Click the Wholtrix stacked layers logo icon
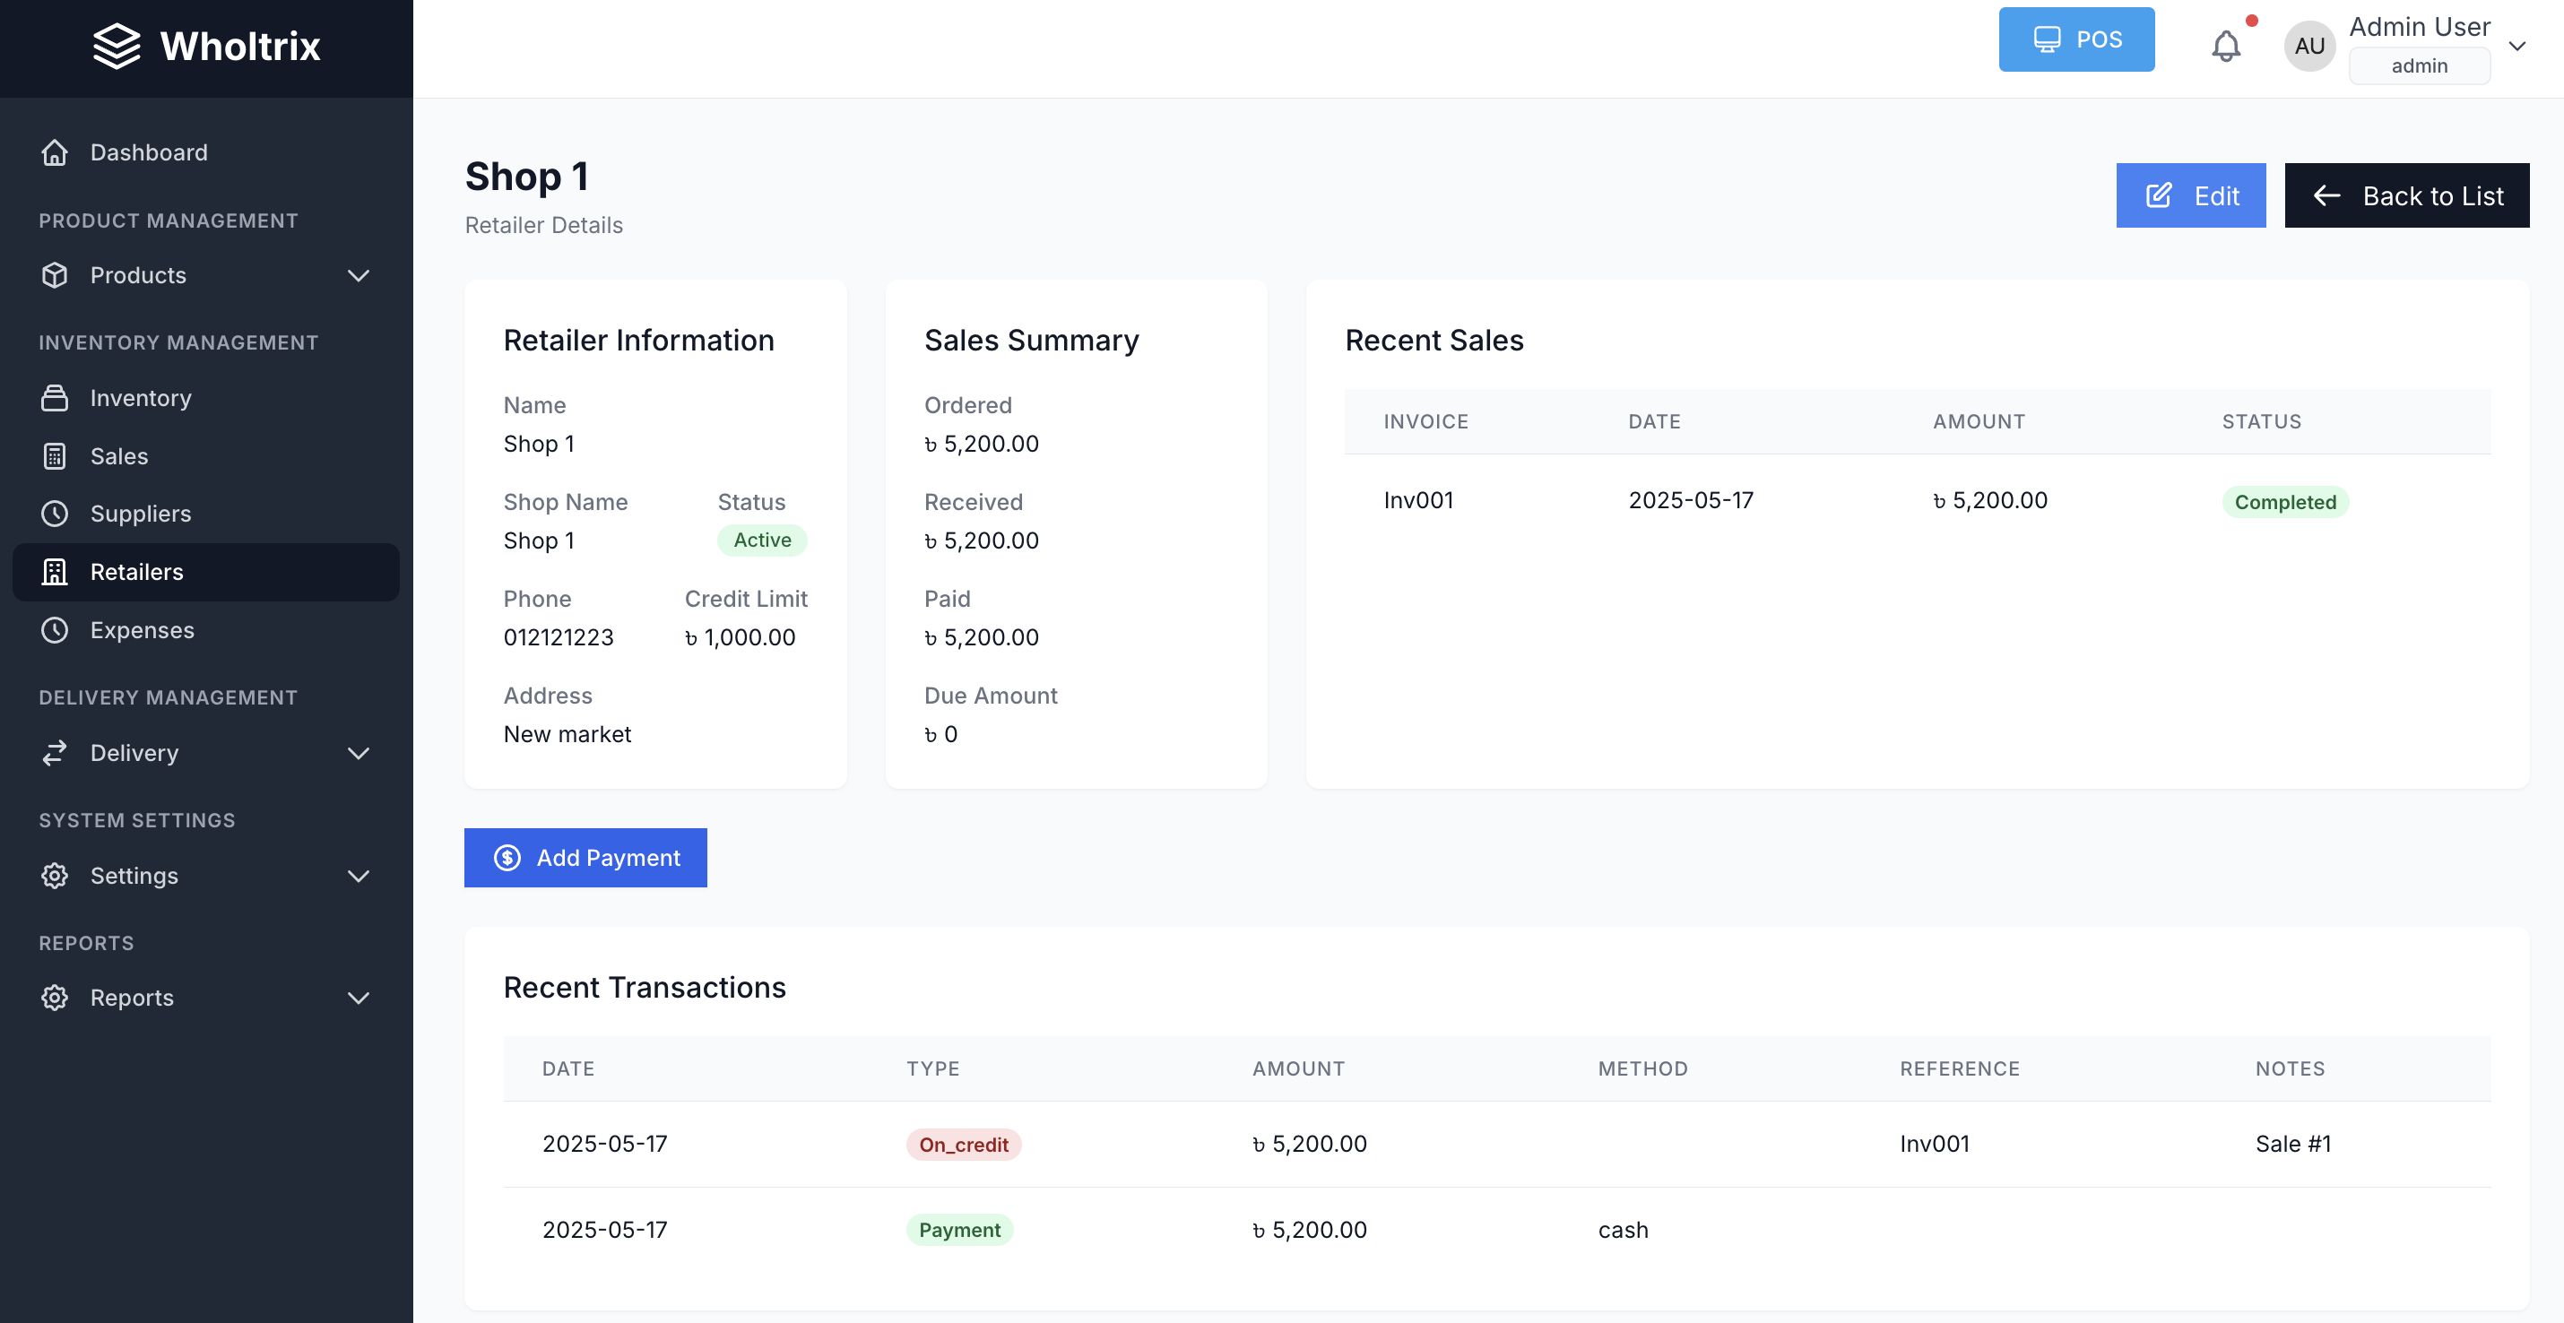Viewport: 2564px width, 1323px height. pyautogui.click(x=117, y=46)
